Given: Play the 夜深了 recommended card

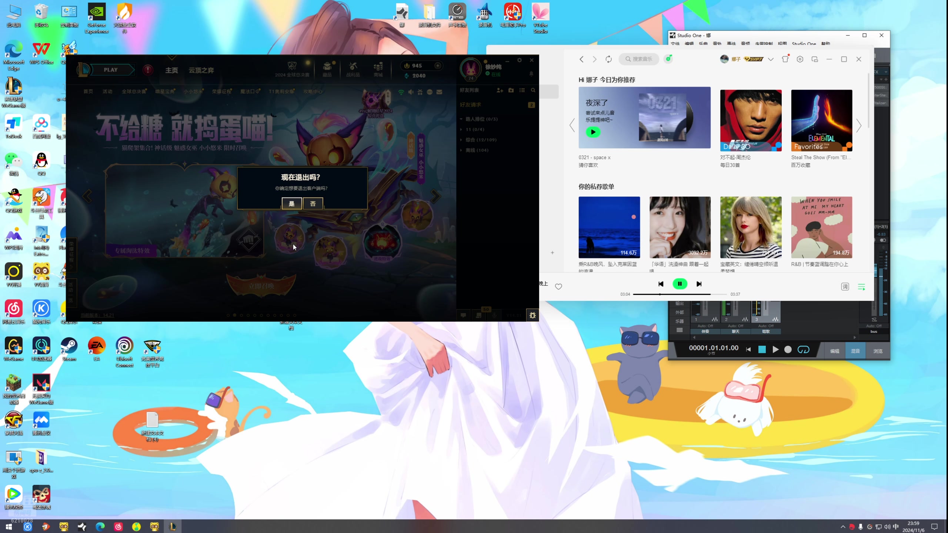Looking at the screenshot, I should click(x=593, y=132).
